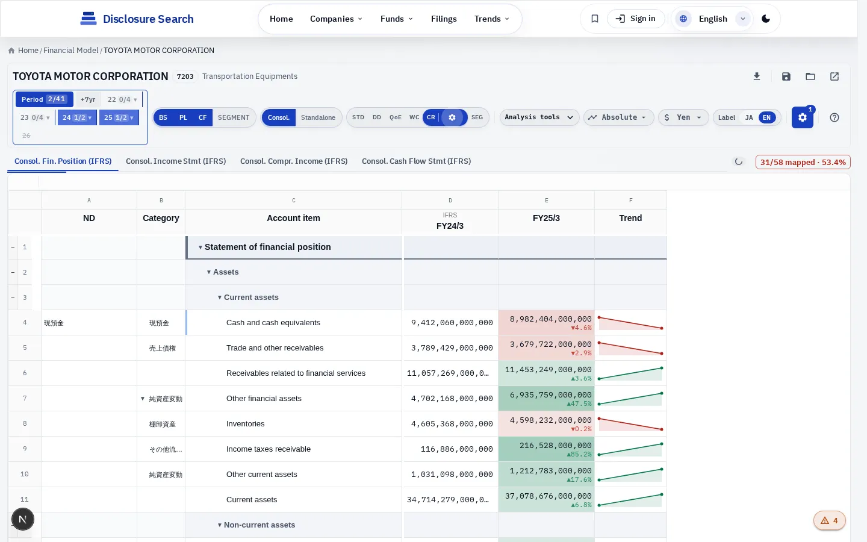This screenshot has height=542, width=867.
Task: Collapse Statement of financial position row
Action: tap(200, 248)
